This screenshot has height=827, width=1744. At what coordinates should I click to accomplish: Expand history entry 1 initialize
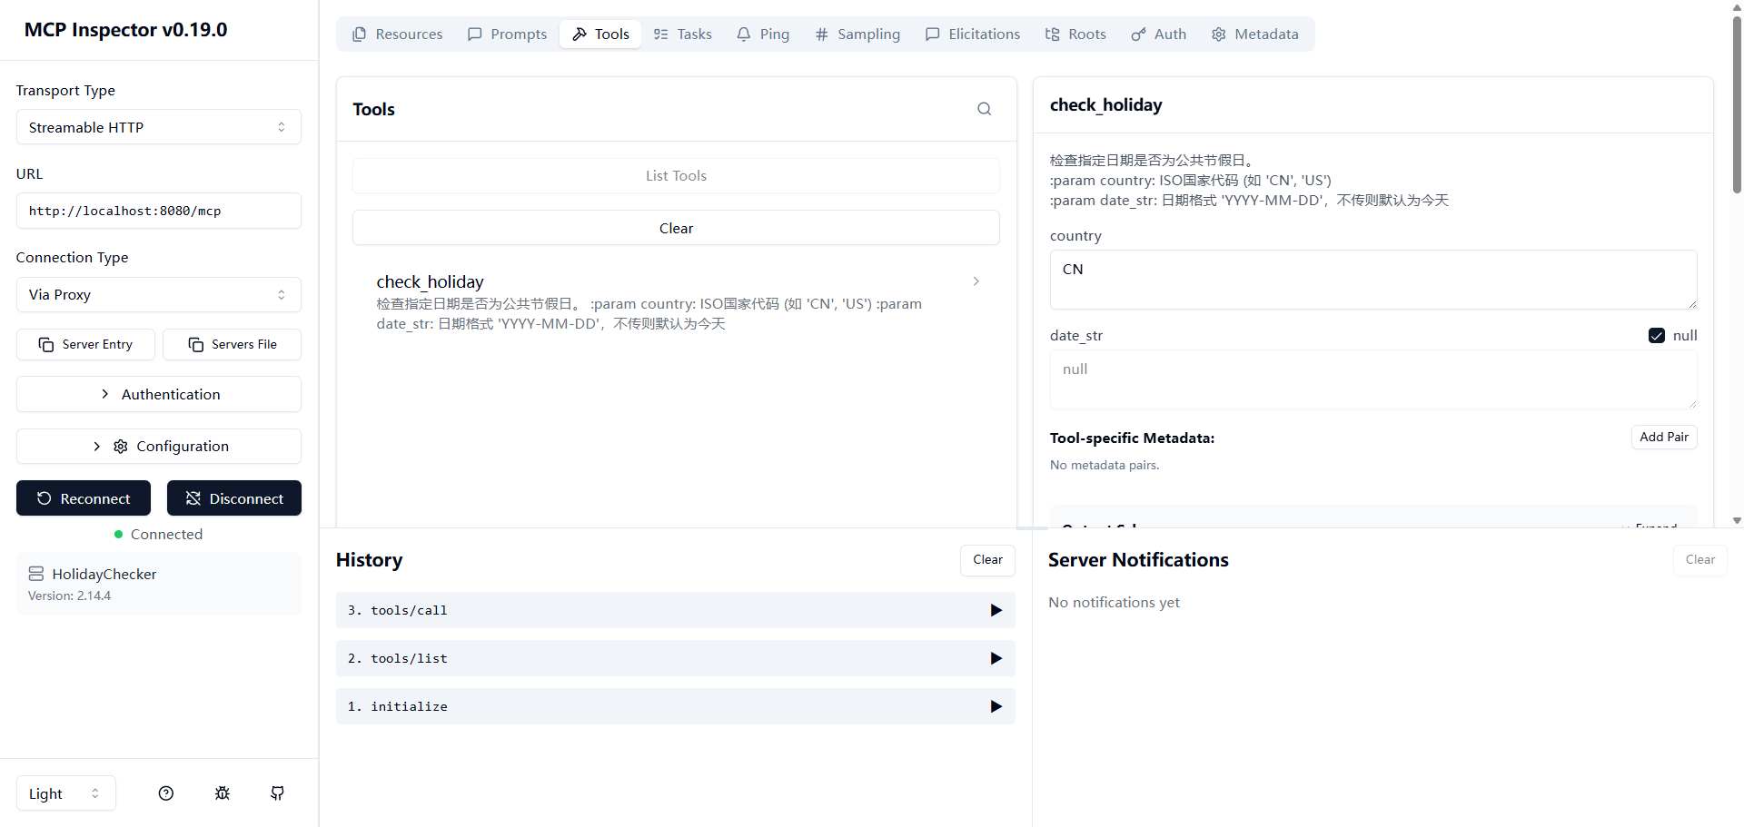click(675, 706)
